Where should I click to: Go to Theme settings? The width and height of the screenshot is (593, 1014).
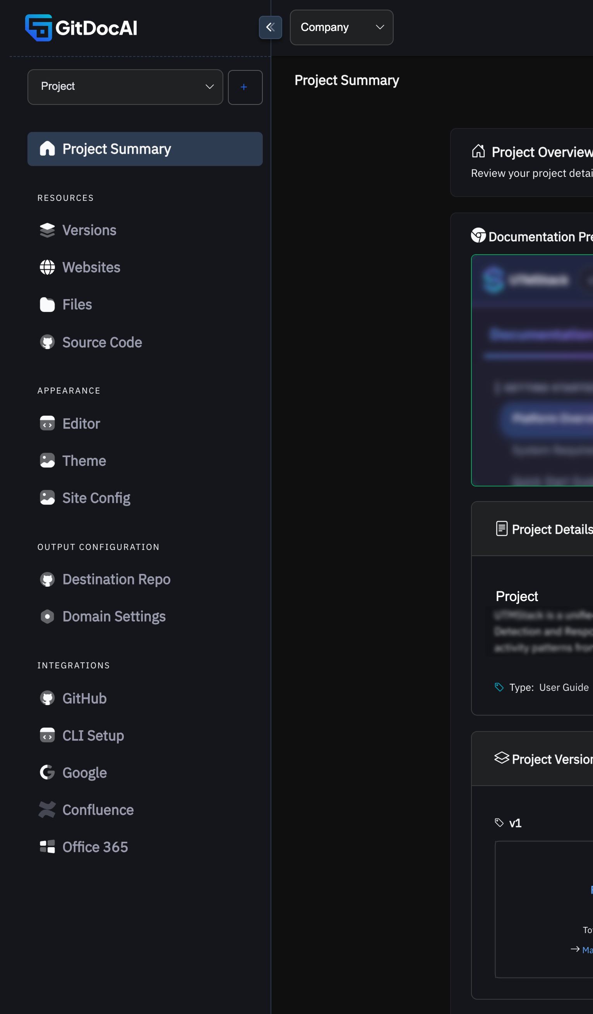tap(84, 461)
